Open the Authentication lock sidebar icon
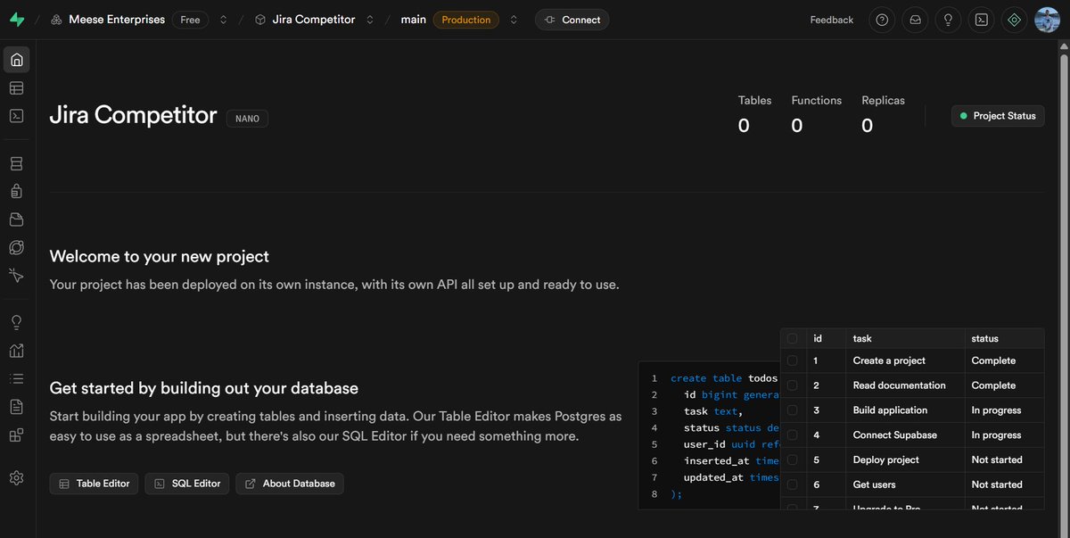Viewport: 1070px width, 538px height. click(16, 192)
